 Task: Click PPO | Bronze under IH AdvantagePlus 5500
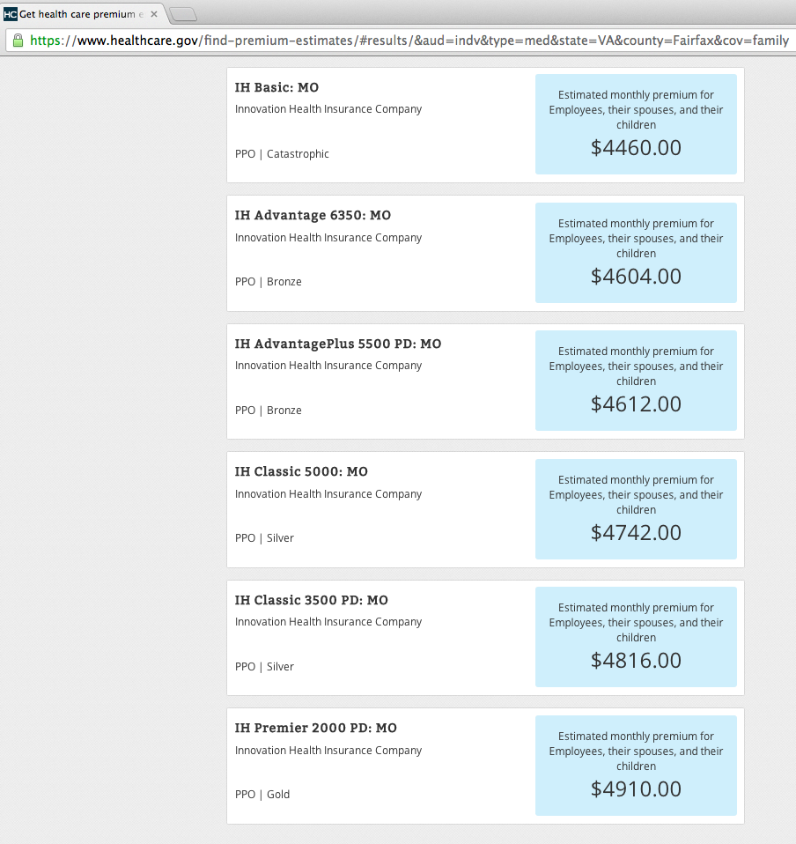coord(268,411)
